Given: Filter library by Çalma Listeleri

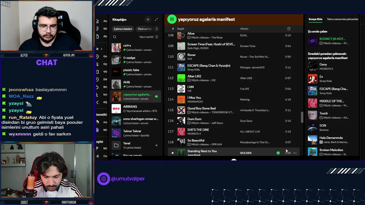Looking at the screenshot, I should 123,29.
